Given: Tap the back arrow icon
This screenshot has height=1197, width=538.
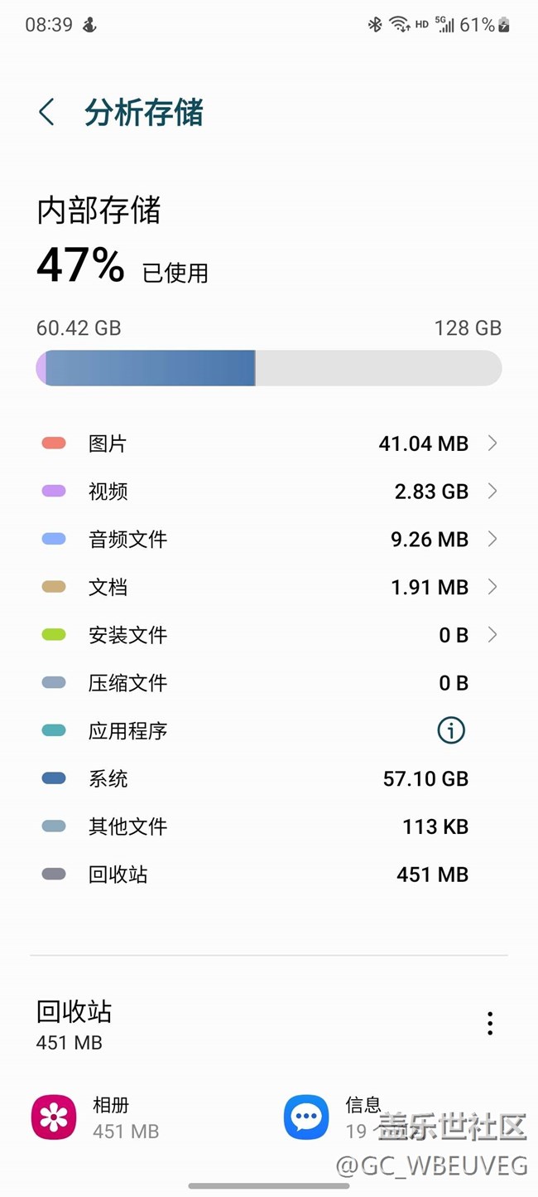Looking at the screenshot, I should (46, 113).
